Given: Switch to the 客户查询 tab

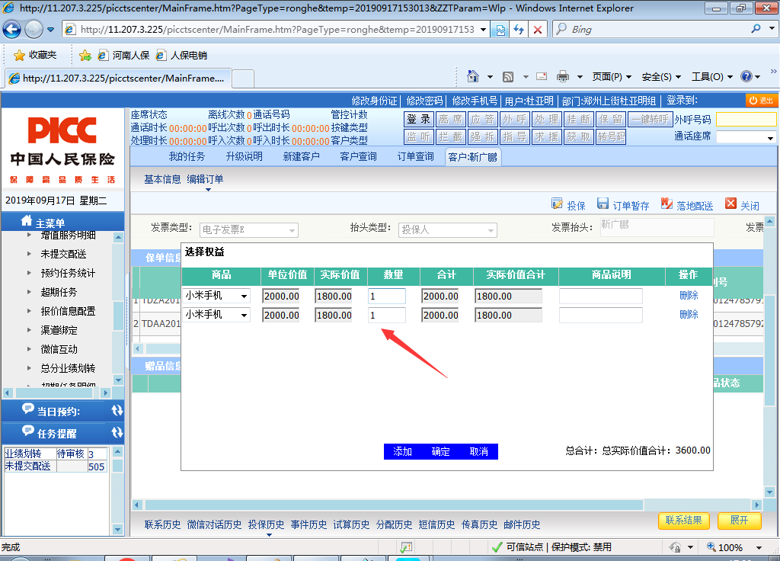Looking at the screenshot, I should click(358, 156).
